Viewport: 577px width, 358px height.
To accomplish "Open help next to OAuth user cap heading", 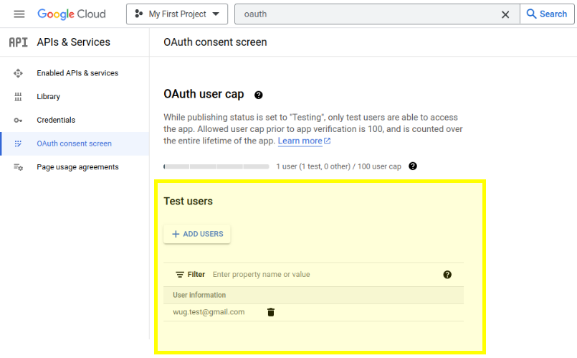I will coord(259,95).
